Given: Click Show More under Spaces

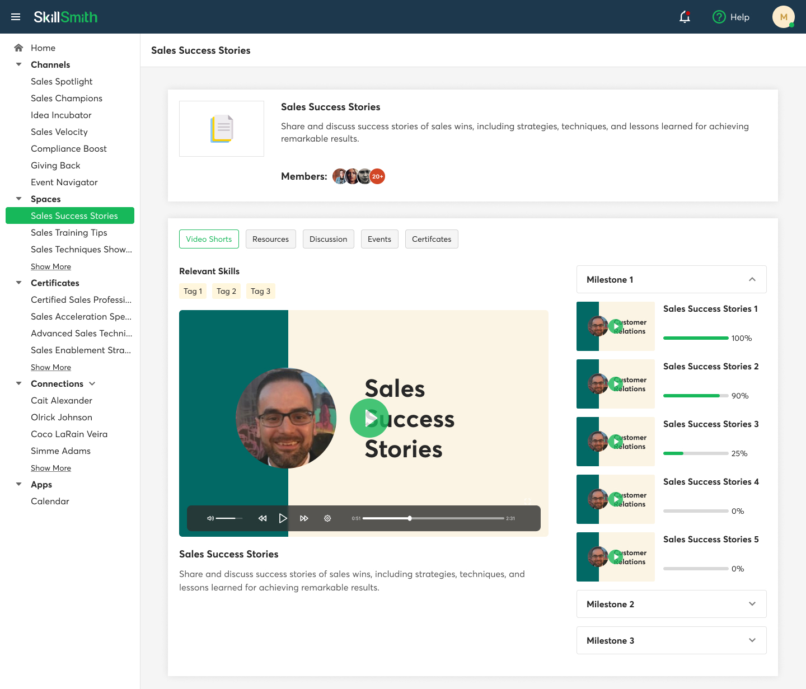Looking at the screenshot, I should click(x=51, y=266).
